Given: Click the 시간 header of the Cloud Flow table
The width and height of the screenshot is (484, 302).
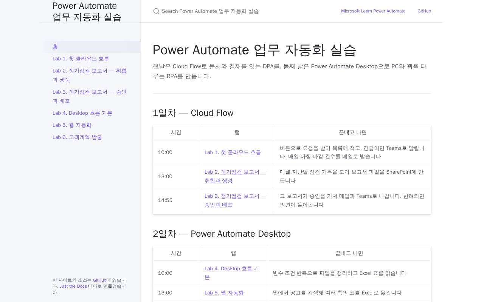Looking at the screenshot, I should pos(176,133).
